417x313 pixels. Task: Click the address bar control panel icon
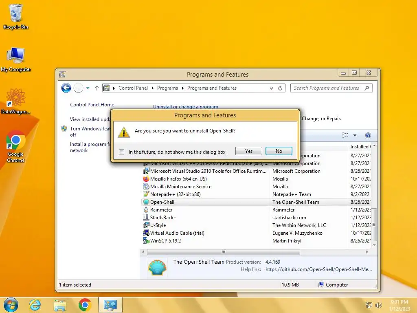click(106, 88)
